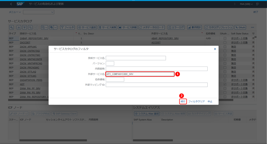Click the ICF ノード table horizontal scrollbar

tap(53, 140)
